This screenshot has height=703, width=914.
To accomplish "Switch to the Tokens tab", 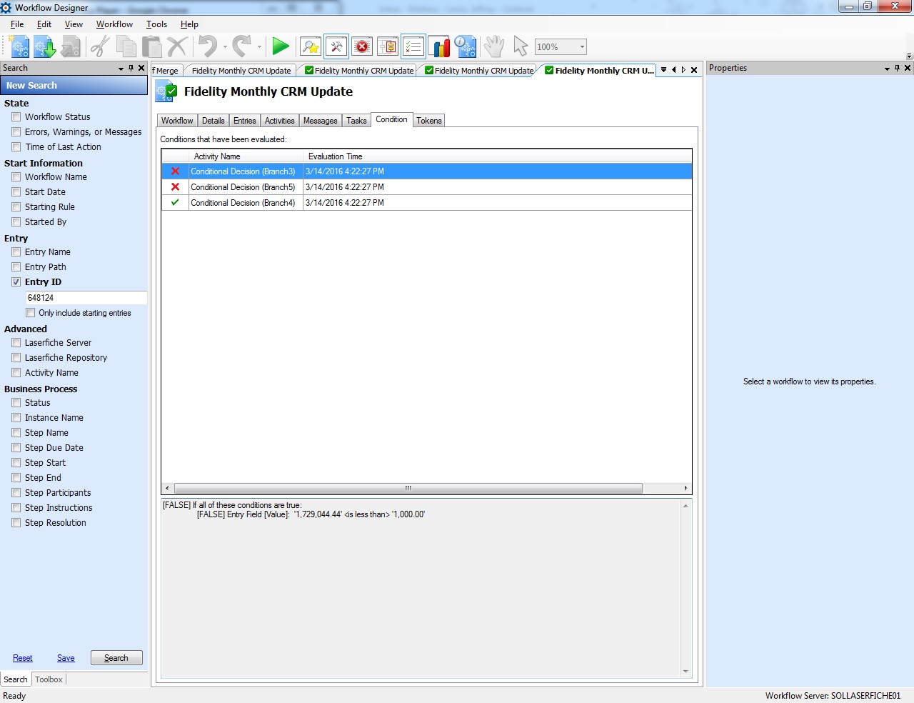I will 429,121.
